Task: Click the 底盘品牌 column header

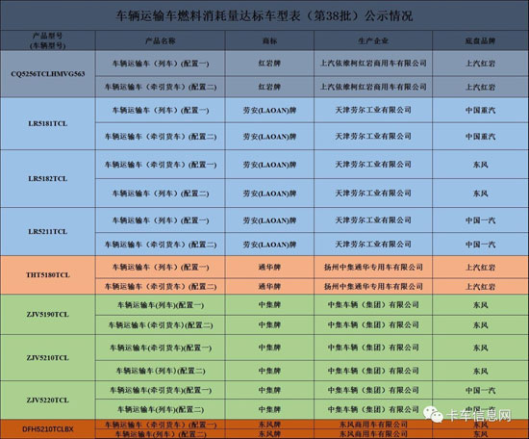Action: [480, 40]
